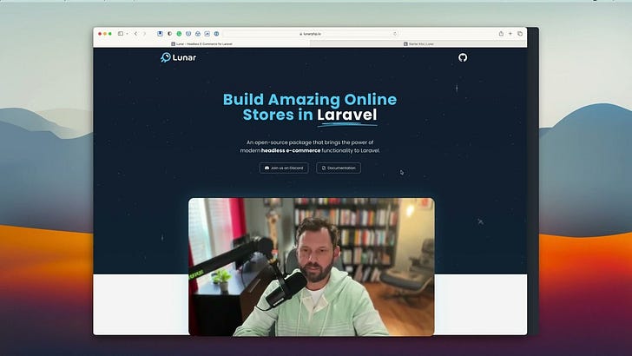Expand the sidebar dropdown arrow
The image size is (632, 356).
(127, 34)
